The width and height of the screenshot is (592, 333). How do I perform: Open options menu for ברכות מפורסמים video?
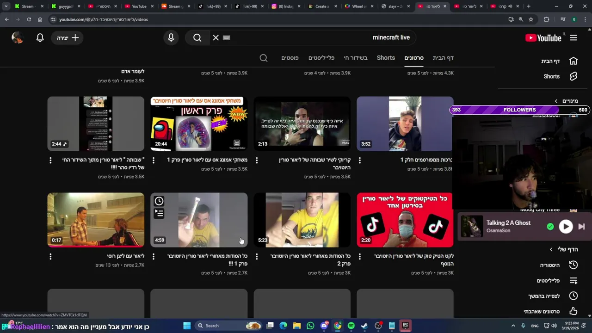pos(360,160)
